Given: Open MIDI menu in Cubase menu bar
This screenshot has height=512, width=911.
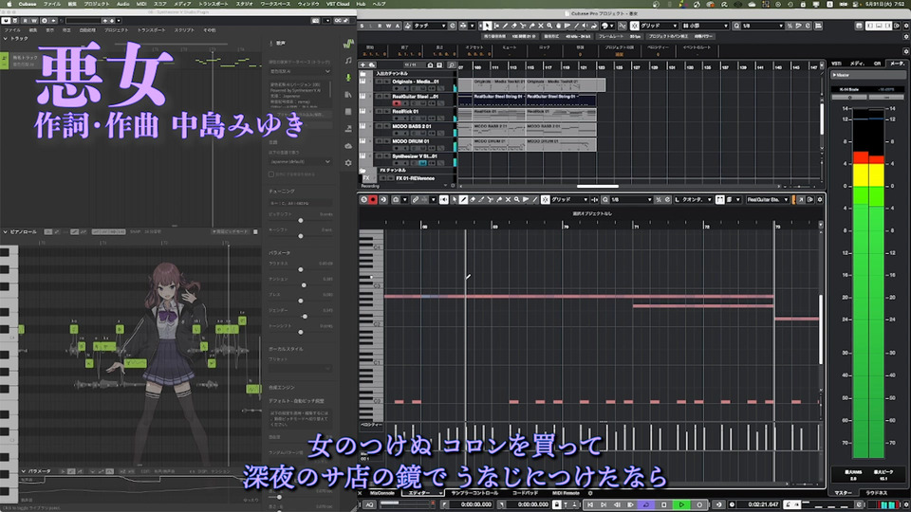Looking at the screenshot, I should 141,4.
